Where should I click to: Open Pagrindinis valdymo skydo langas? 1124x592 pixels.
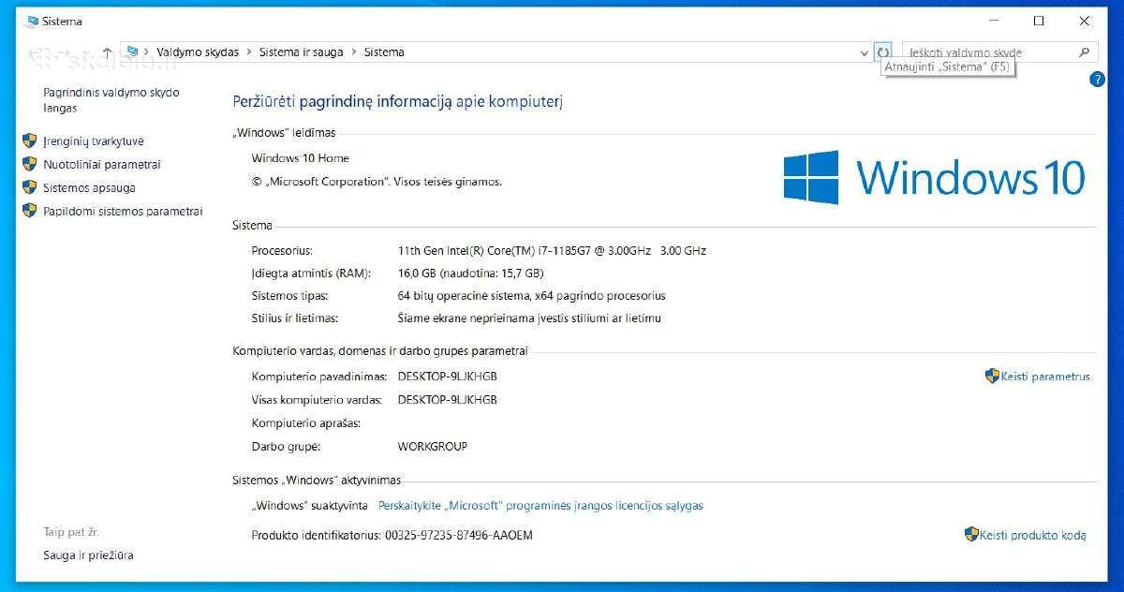tap(111, 100)
